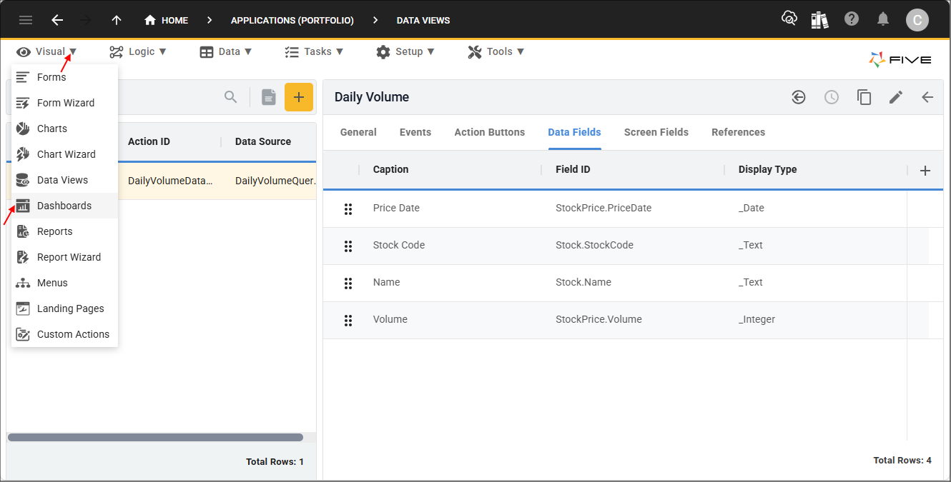The image size is (951, 482).
Task: Click the search magnifier in list panel
Action: click(230, 97)
